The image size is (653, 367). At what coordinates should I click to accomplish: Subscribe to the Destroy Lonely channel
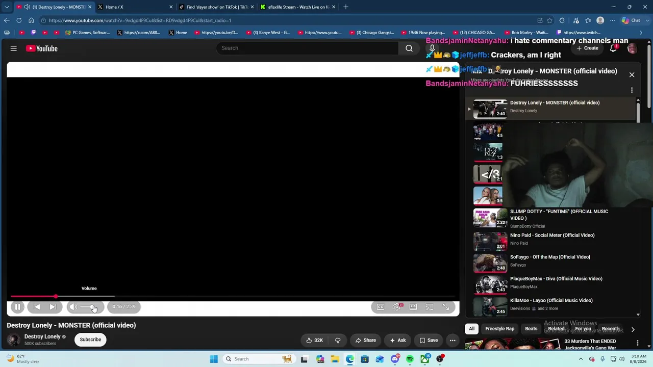pos(90,339)
